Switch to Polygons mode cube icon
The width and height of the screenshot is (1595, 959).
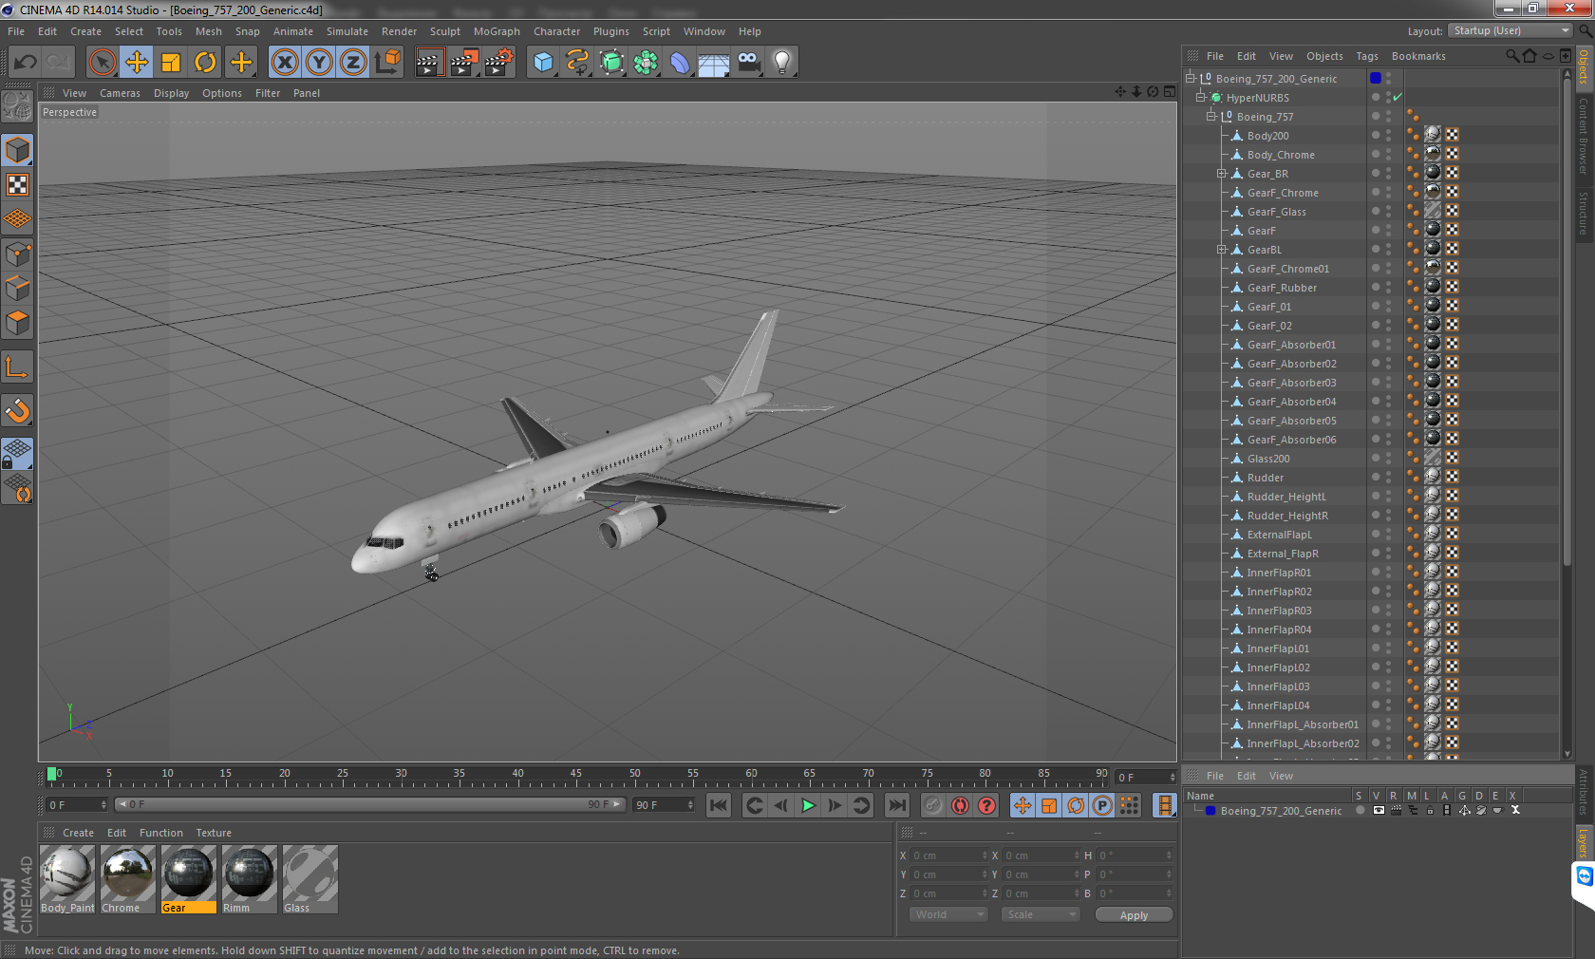tap(17, 323)
